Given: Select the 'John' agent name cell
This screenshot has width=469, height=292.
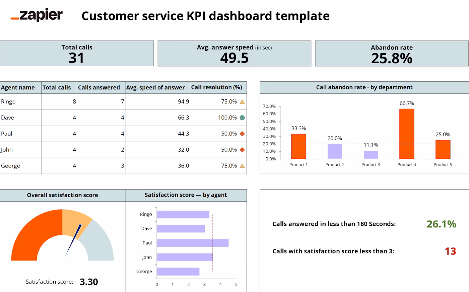Looking at the screenshot, I should coord(20,150).
